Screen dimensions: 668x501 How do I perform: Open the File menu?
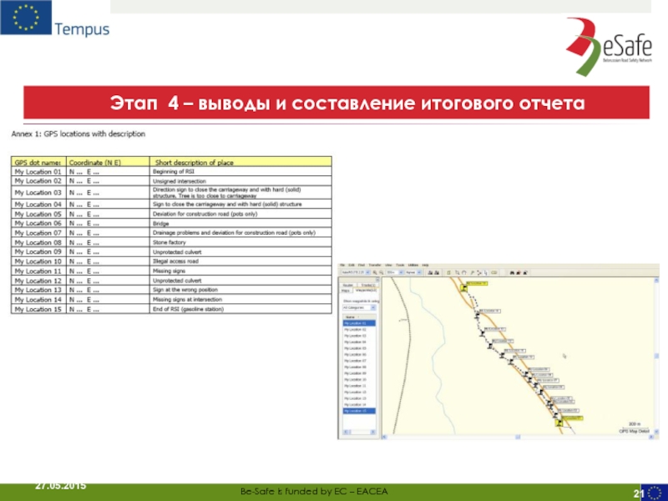[342, 265]
